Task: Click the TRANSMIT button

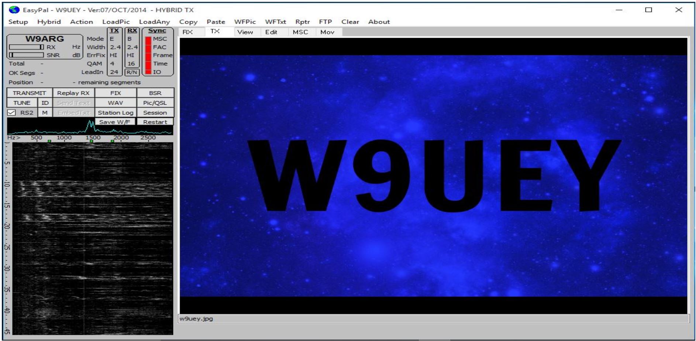Action: coord(30,93)
